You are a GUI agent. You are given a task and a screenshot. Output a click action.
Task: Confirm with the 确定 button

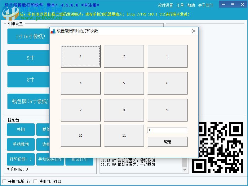(167, 142)
